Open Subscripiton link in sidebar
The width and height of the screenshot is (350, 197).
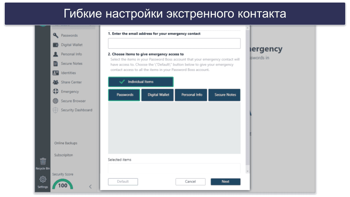tap(63, 155)
